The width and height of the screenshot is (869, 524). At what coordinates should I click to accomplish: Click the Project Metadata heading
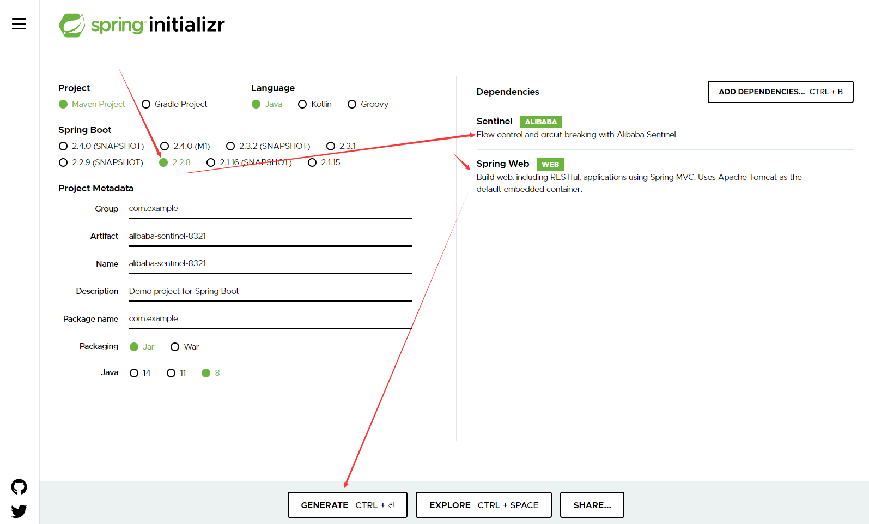[x=96, y=188]
